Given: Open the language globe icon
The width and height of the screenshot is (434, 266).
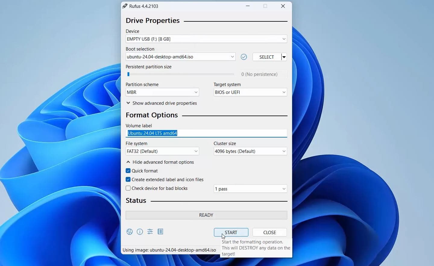Looking at the screenshot, I should (130, 232).
